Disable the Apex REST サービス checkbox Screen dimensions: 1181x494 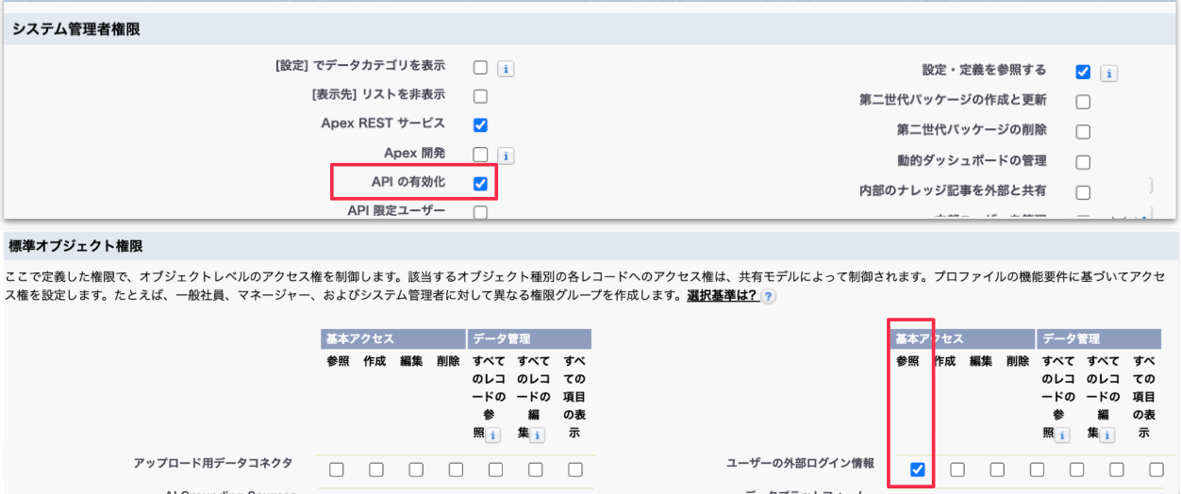coord(480,124)
